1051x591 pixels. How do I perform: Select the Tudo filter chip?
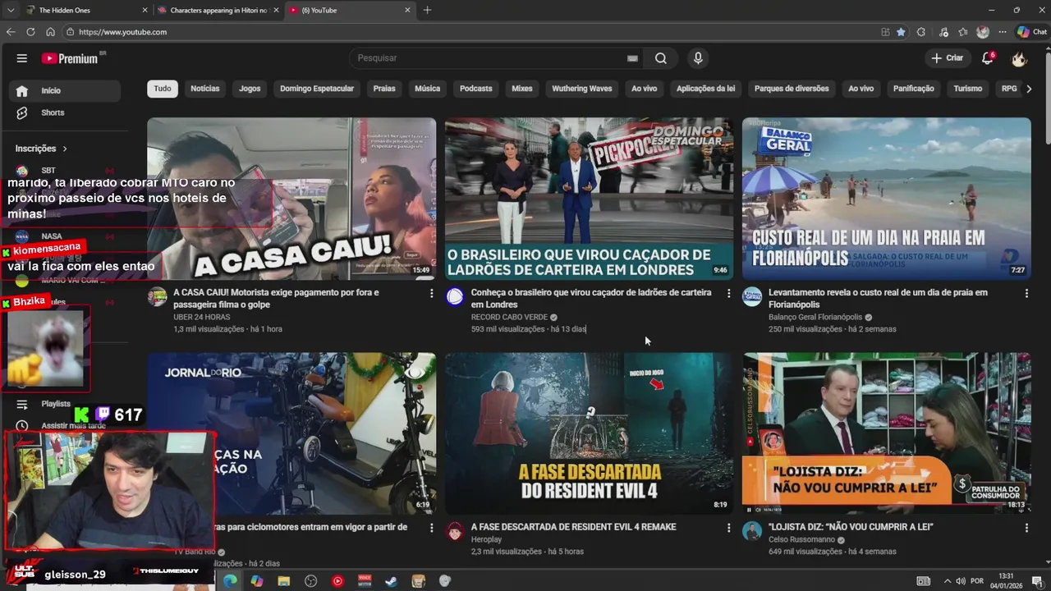tap(163, 89)
